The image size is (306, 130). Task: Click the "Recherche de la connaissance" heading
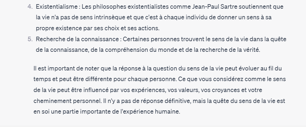[77, 39]
